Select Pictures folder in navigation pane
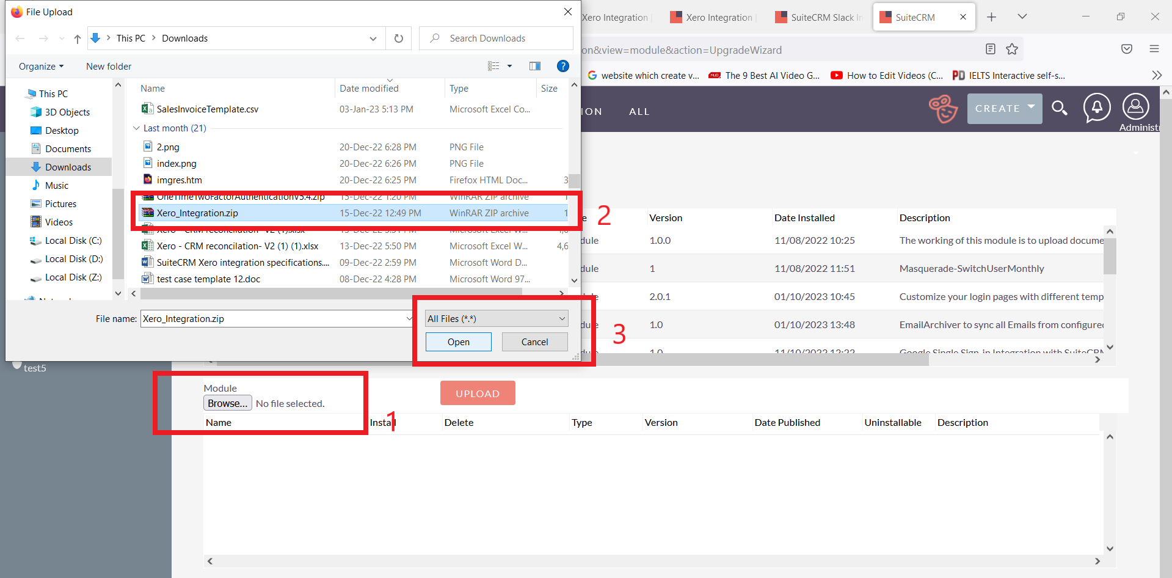The image size is (1172, 578). coord(60,204)
